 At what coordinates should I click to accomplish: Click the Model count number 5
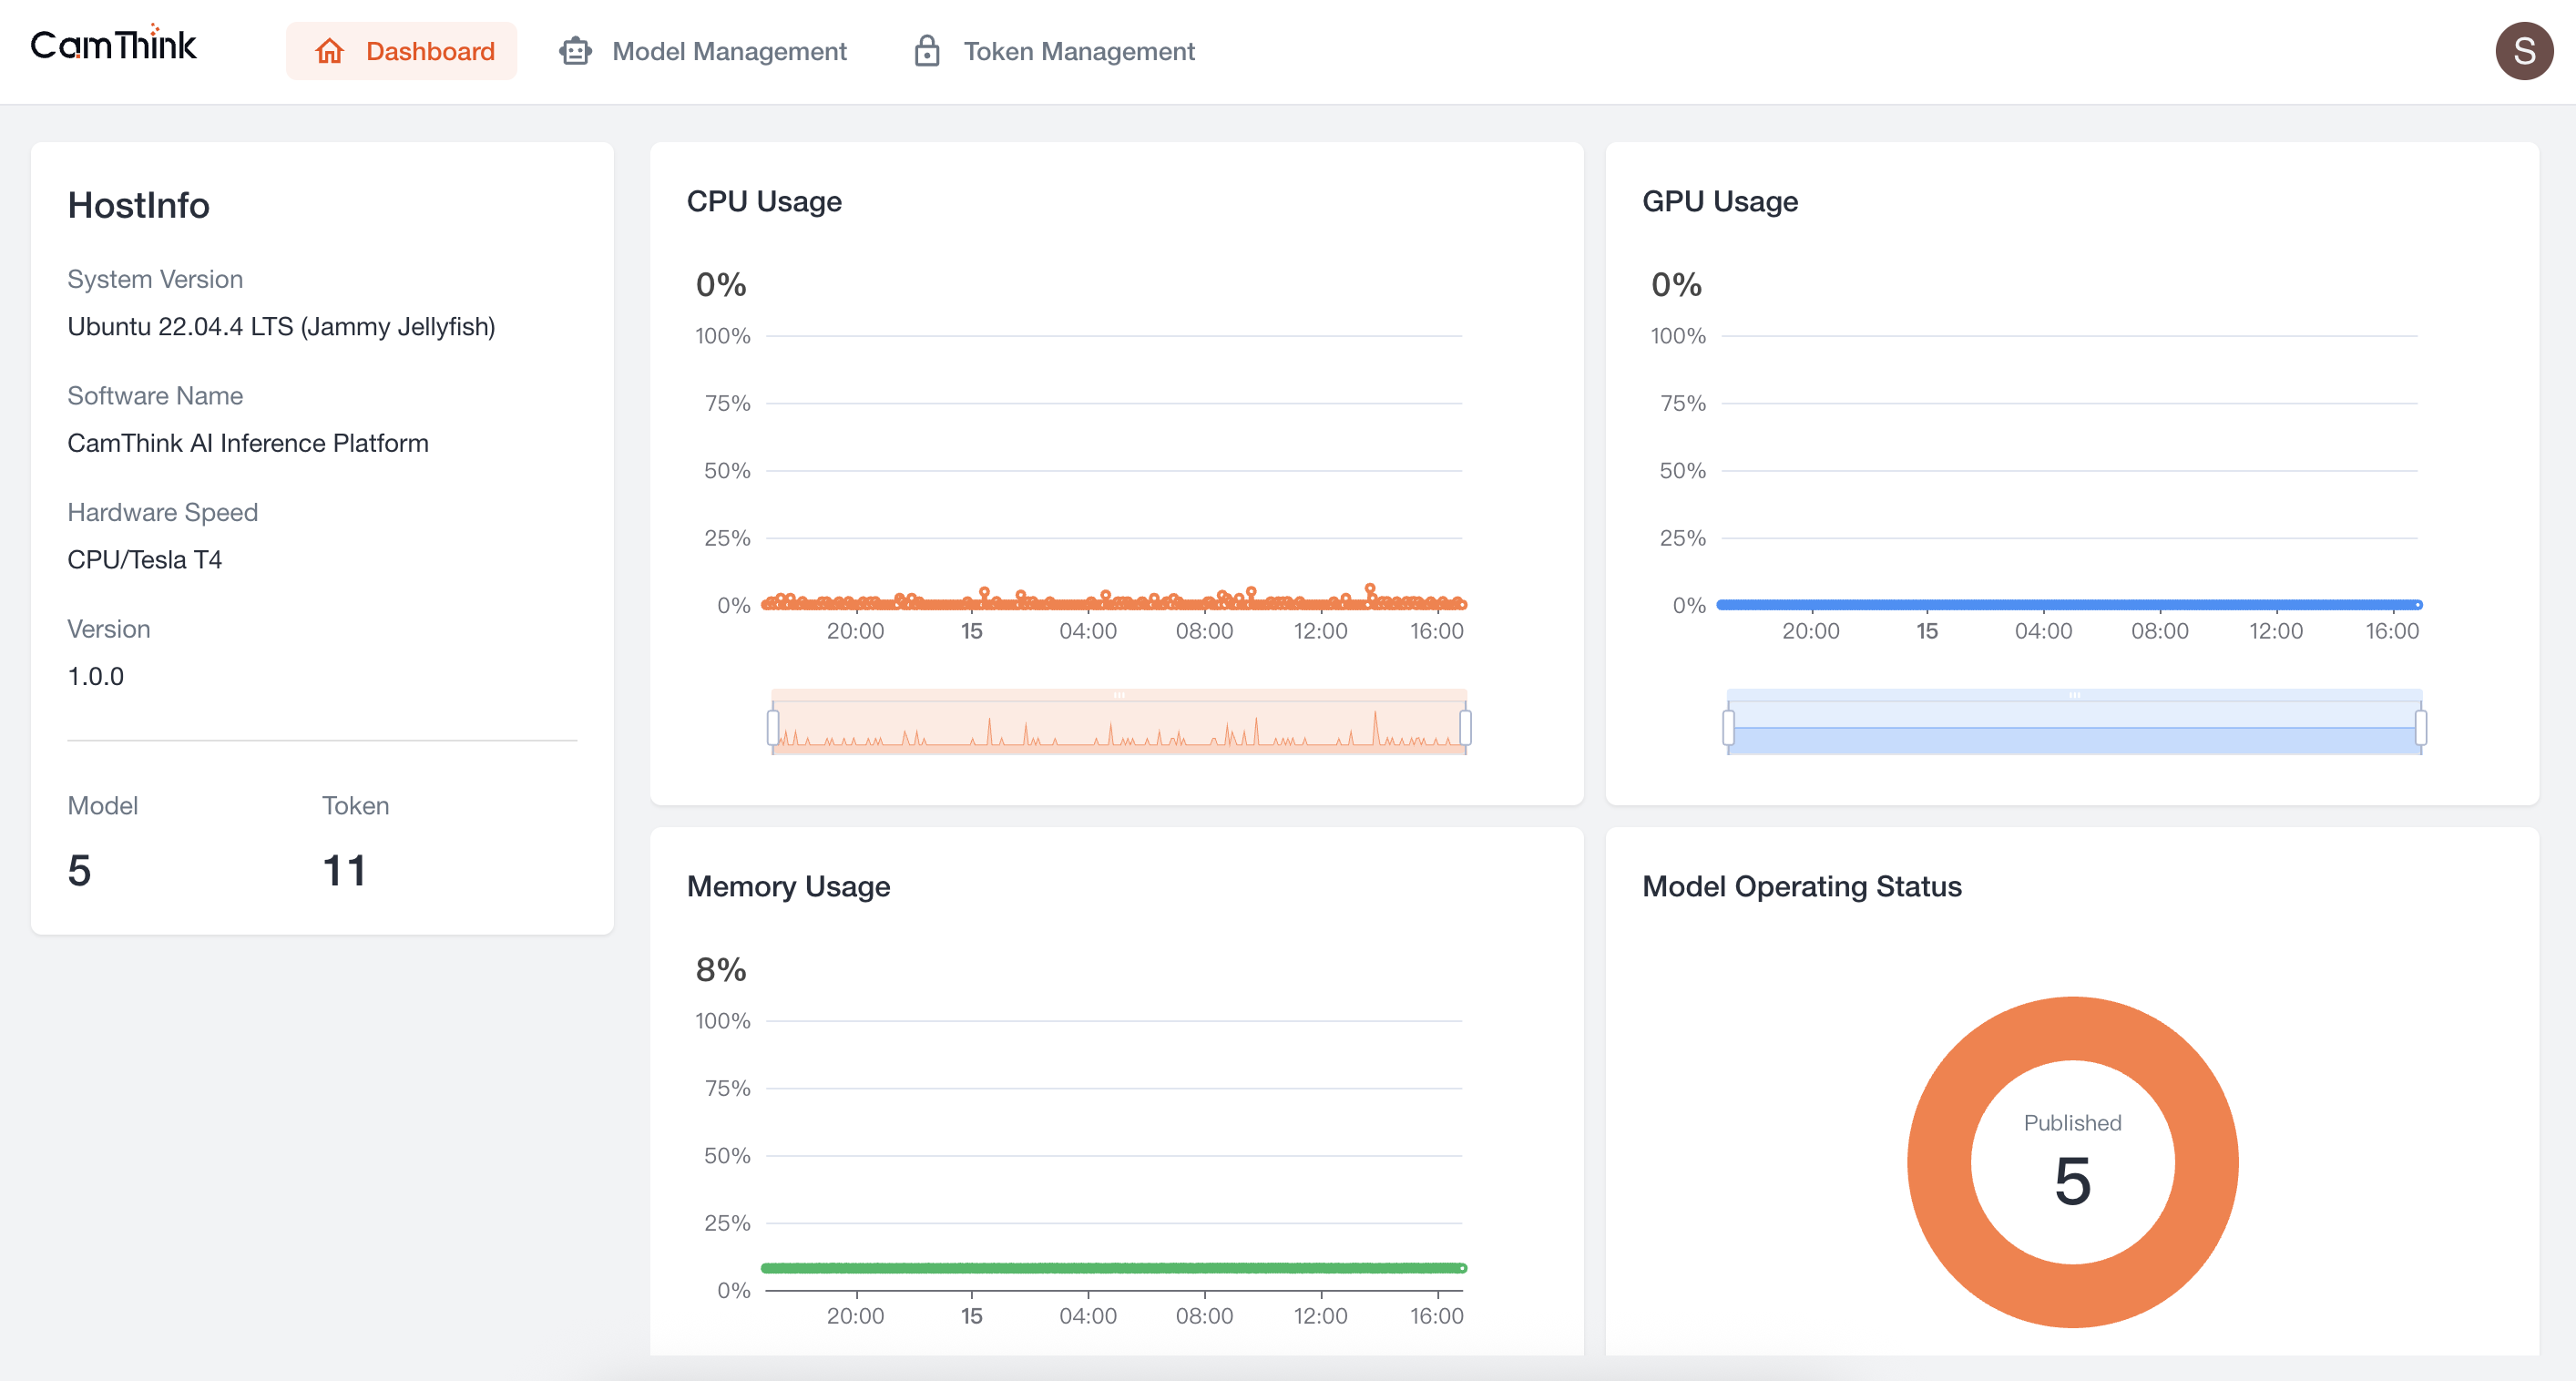click(x=79, y=870)
